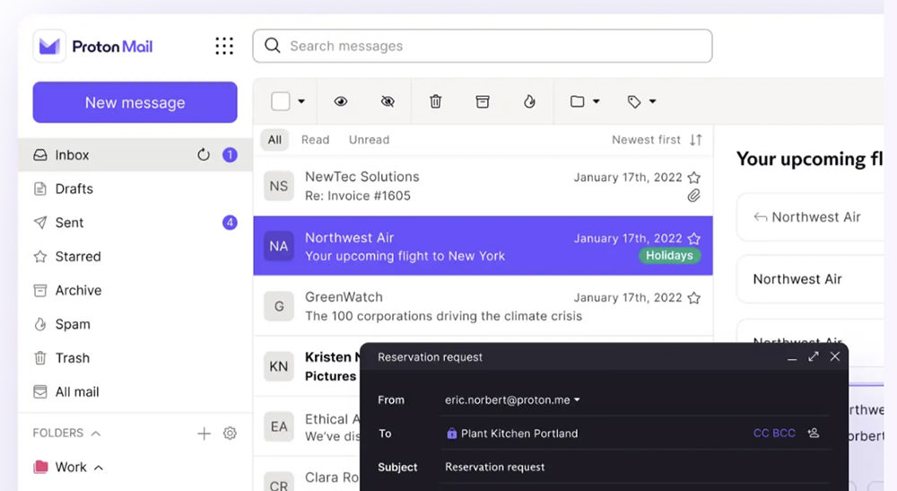The image size is (897, 491).
Task: Open the Spam folder
Action: pyautogui.click(x=135, y=324)
